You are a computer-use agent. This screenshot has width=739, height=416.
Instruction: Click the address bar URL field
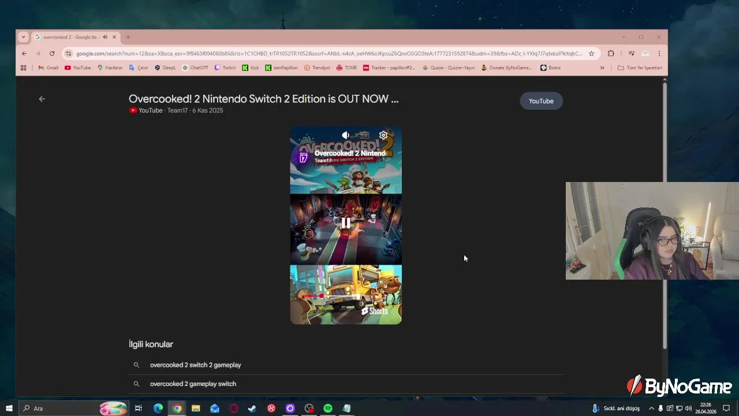point(329,53)
